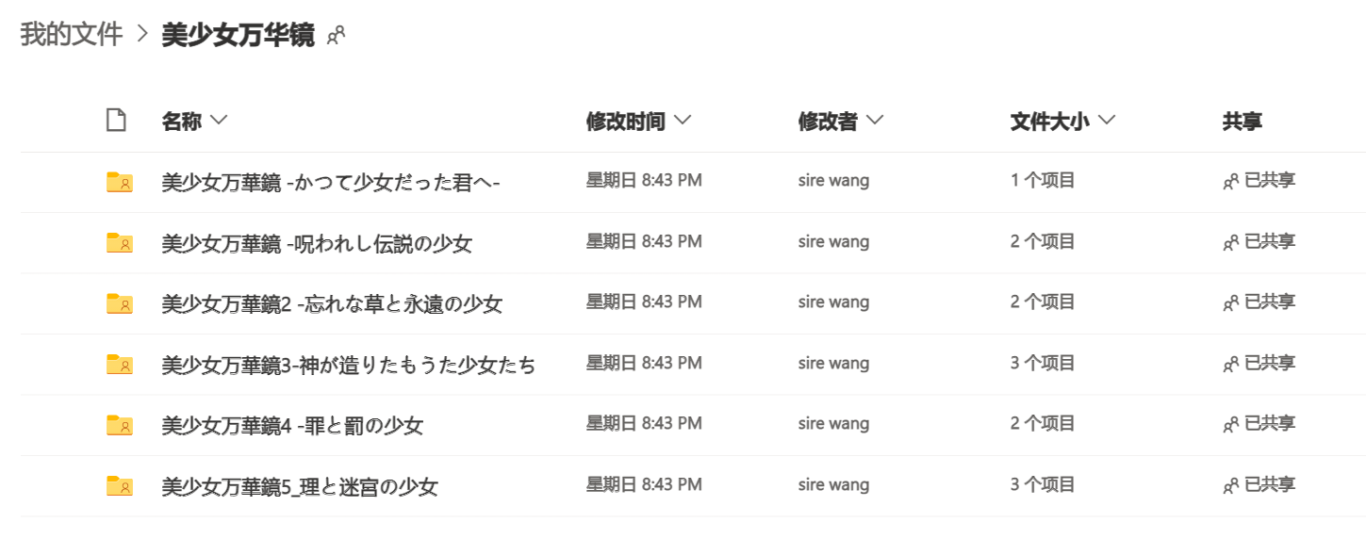Click folder icon for 美少女万華鏡3 row

tap(120, 365)
